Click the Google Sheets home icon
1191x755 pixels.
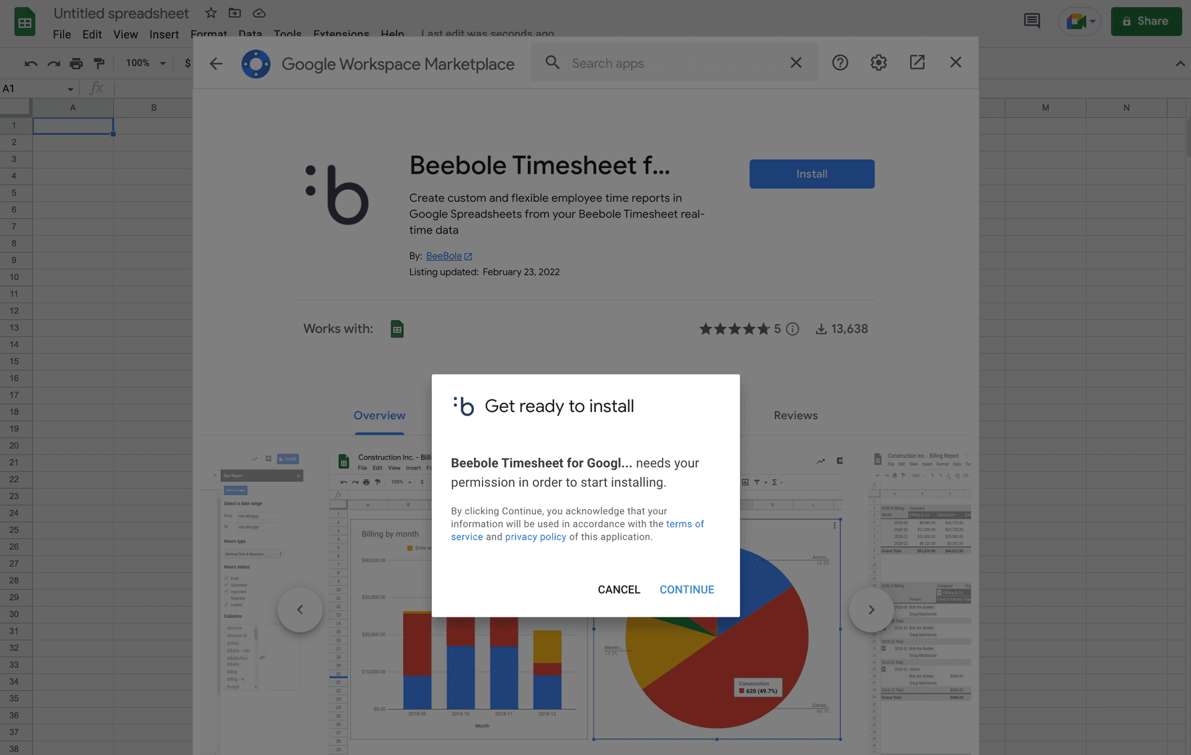pos(24,21)
